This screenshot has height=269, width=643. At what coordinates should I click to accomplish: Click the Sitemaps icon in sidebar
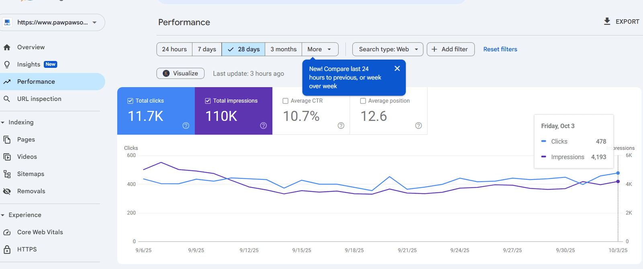(7, 174)
